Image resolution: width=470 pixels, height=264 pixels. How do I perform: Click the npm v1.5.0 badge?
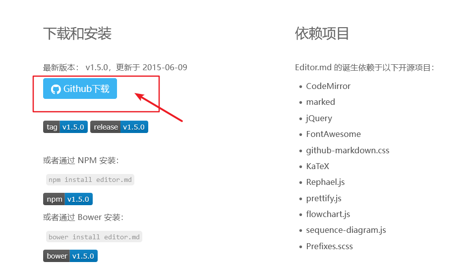pos(68,199)
